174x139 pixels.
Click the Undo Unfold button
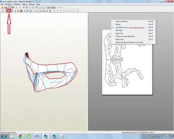[51, 8]
